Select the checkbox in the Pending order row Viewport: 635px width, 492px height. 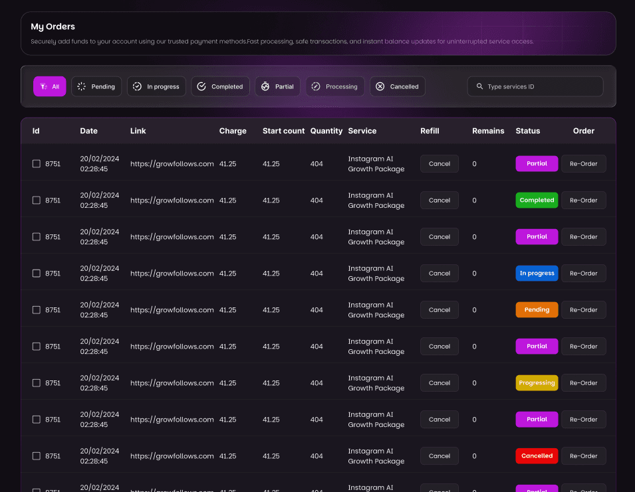tap(37, 309)
